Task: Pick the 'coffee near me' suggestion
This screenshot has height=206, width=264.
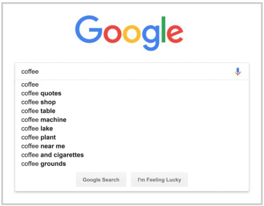Action: (x=43, y=146)
